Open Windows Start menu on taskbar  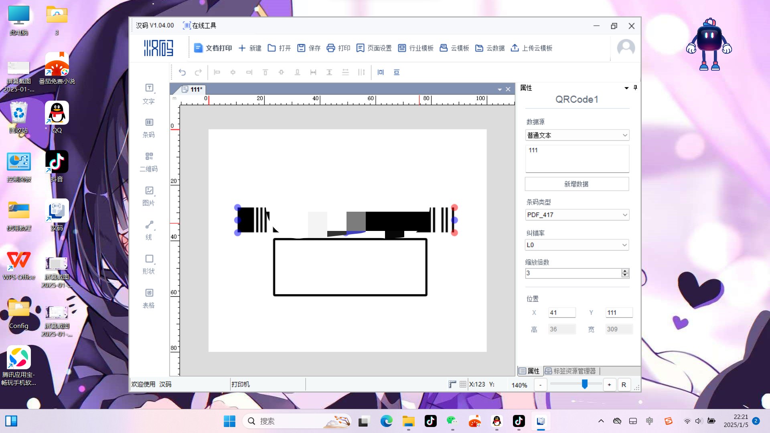(x=230, y=421)
